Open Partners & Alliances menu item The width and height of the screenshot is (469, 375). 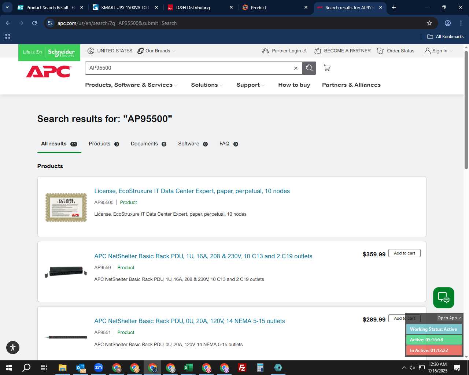pyautogui.click(x=351, y=85)
